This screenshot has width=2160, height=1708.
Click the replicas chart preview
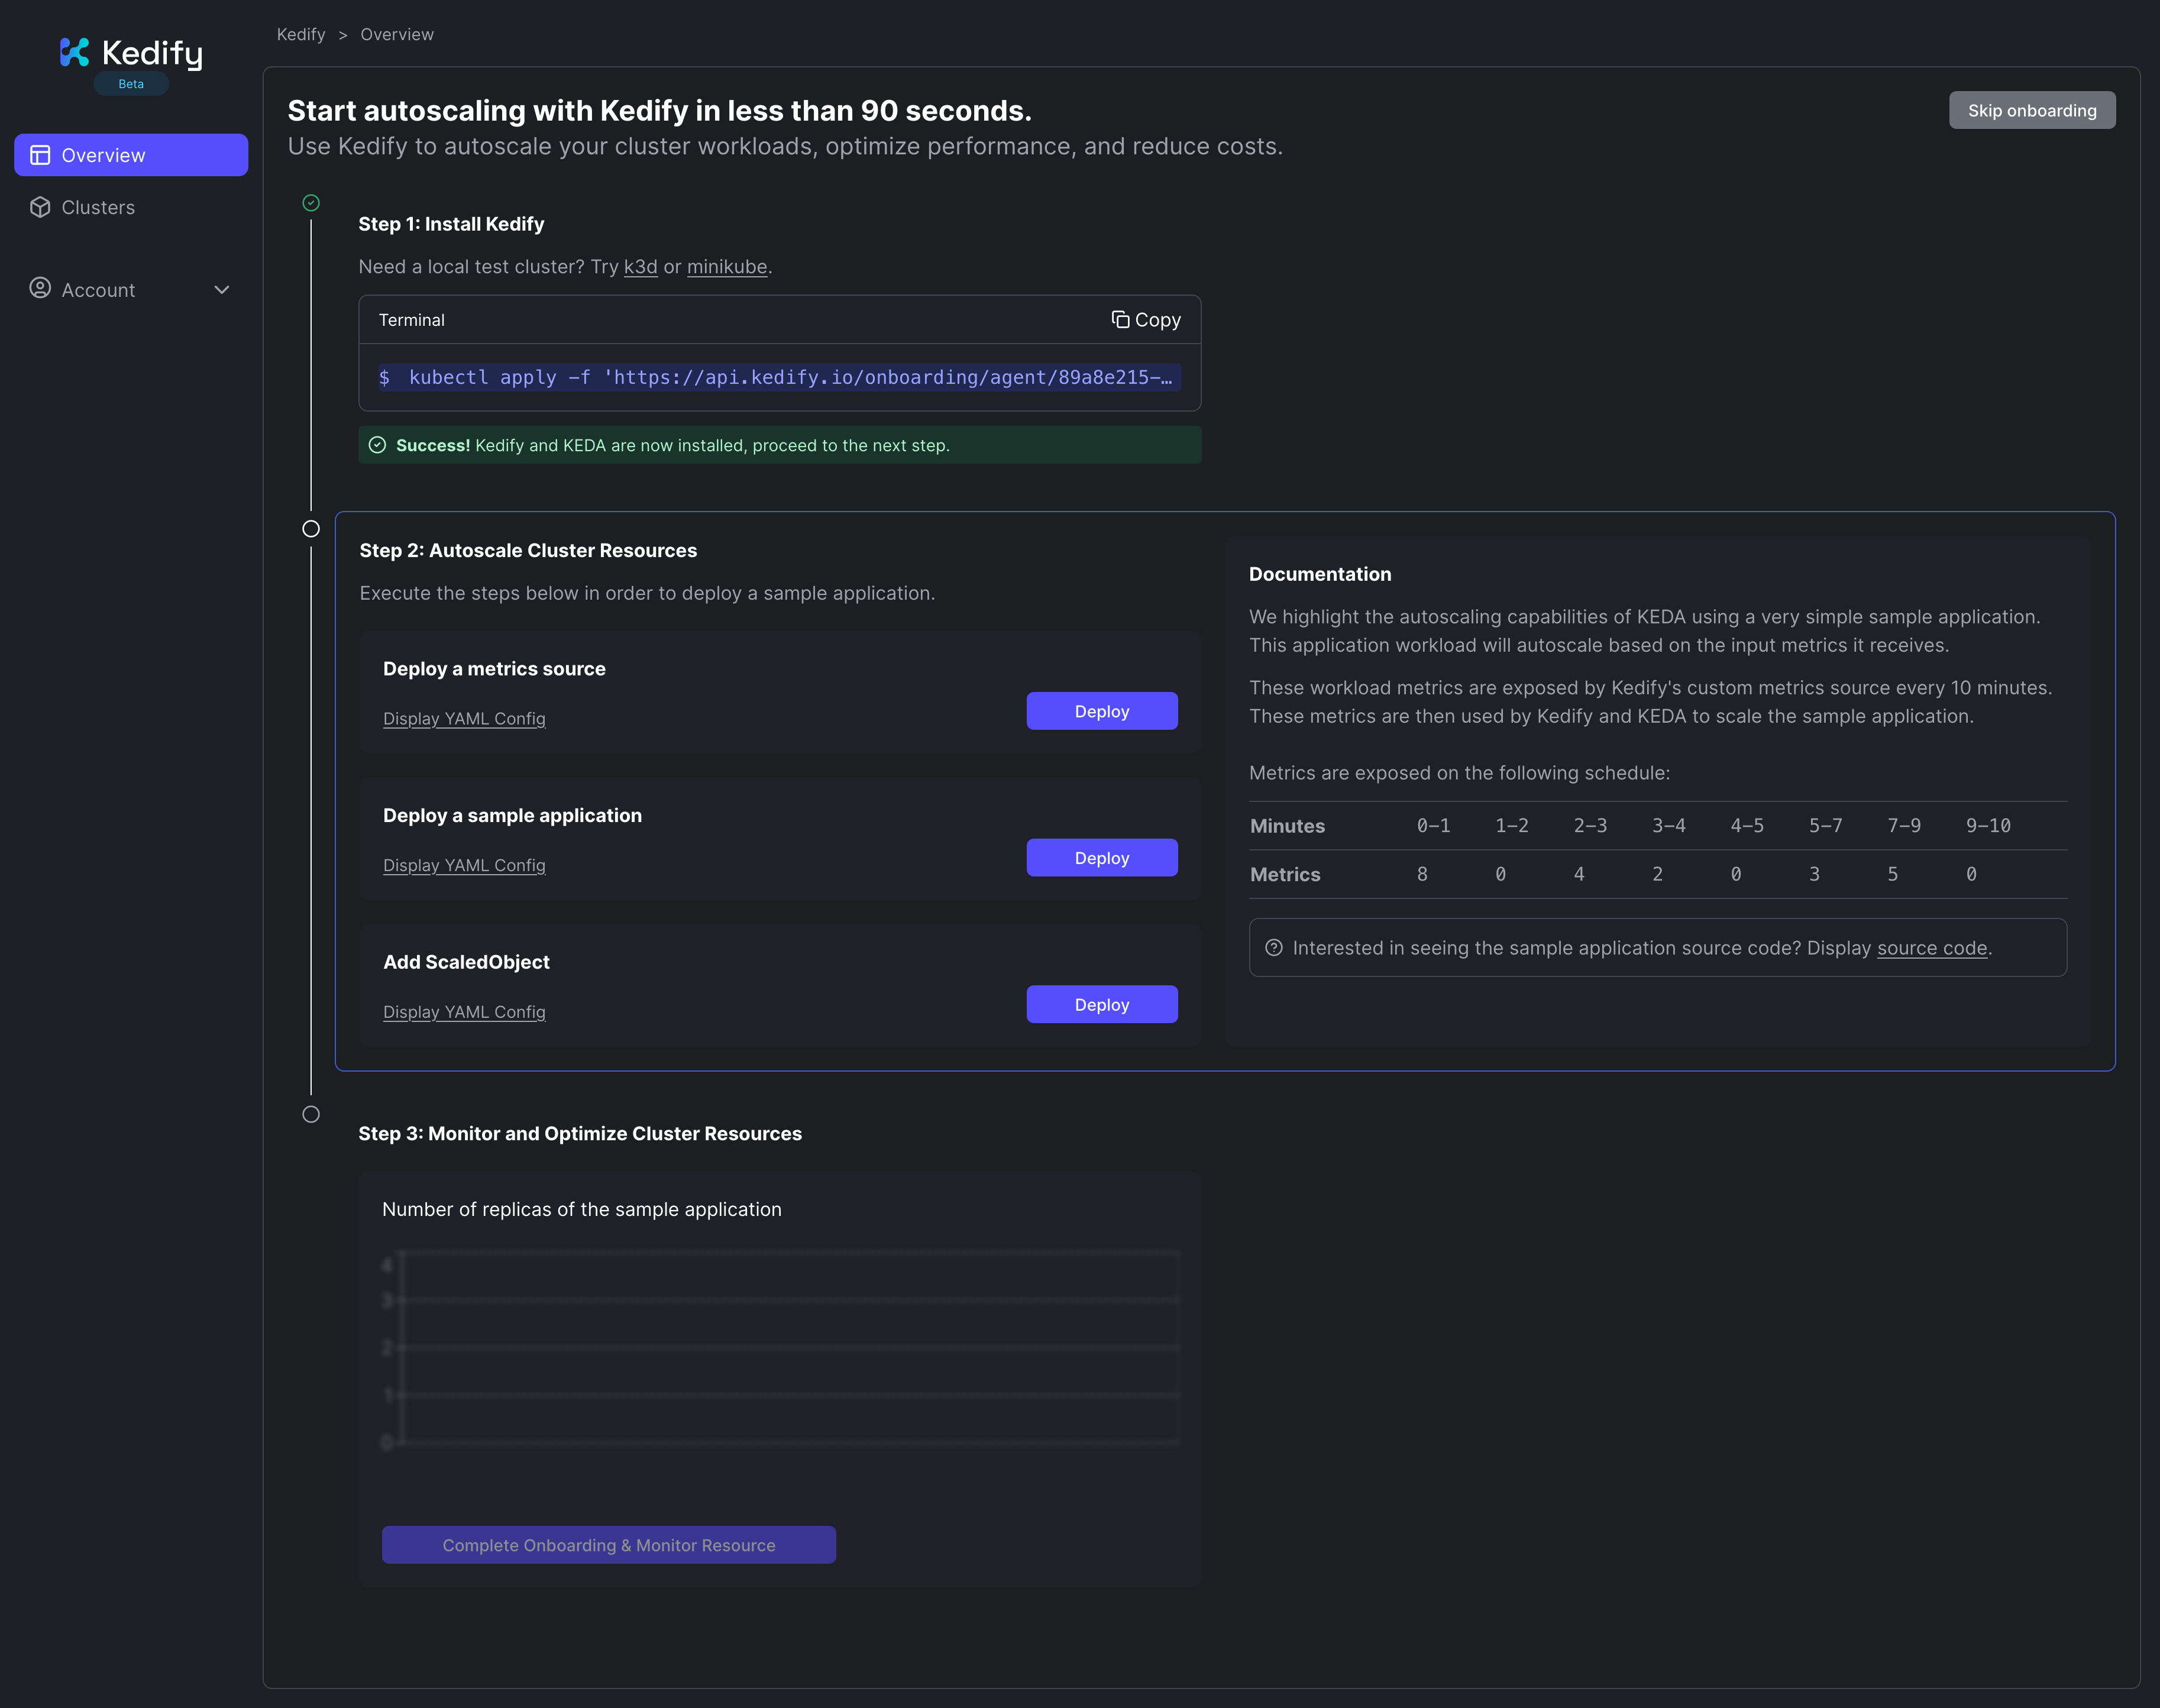click(781, 1348)
